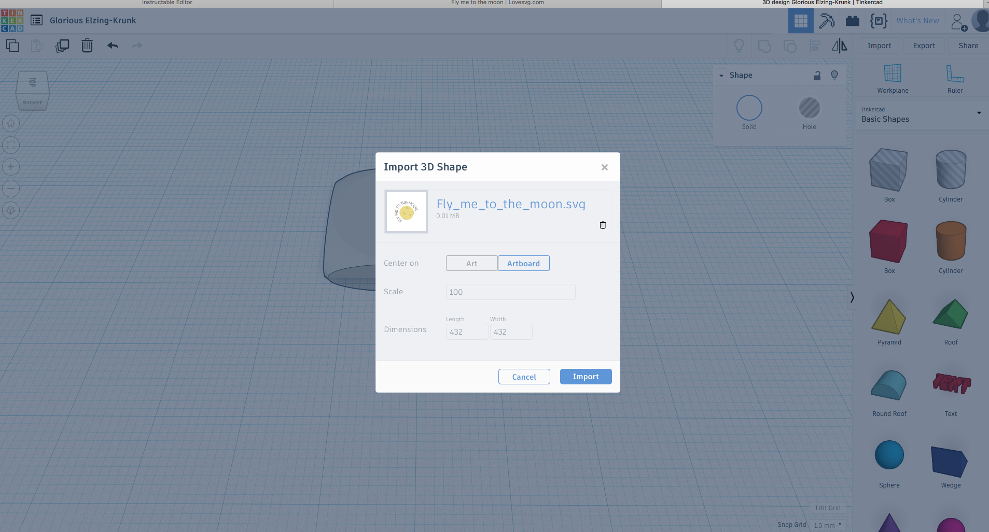Click the Width dimension field
Viewport: 989px width, 532px height.
[511, 332]
